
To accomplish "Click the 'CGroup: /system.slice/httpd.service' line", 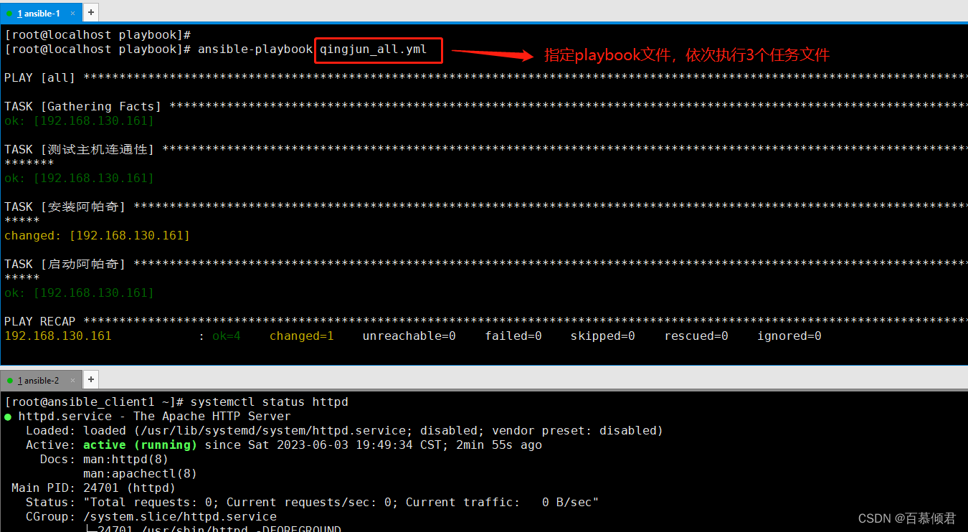I will point(151,516).
